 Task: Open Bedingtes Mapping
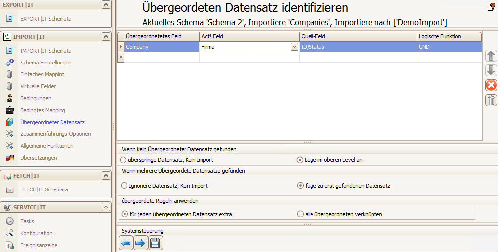(x=43, y=110)
